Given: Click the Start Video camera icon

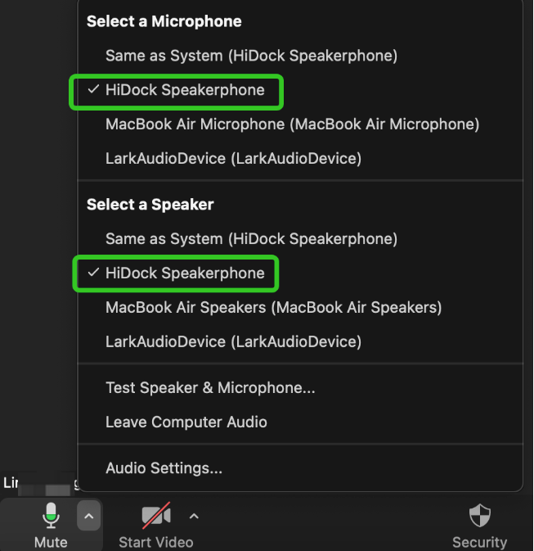Looking at the screenshot, I should click(x=155, y=516).
